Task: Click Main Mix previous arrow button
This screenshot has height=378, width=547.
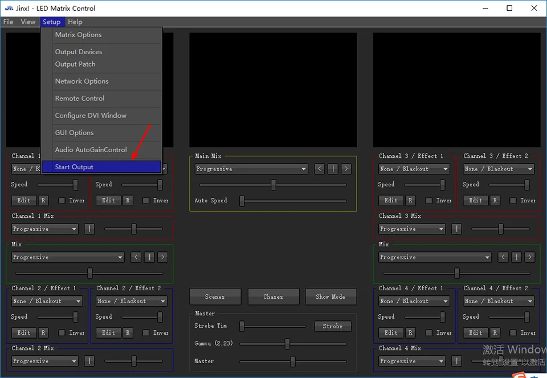Action: [319, 169]
